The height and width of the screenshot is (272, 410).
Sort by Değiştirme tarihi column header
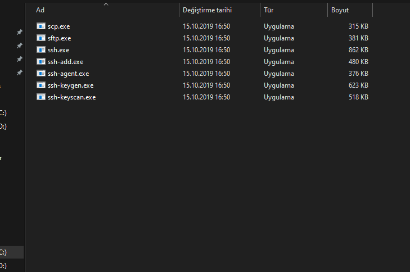(x=207, y=10)
